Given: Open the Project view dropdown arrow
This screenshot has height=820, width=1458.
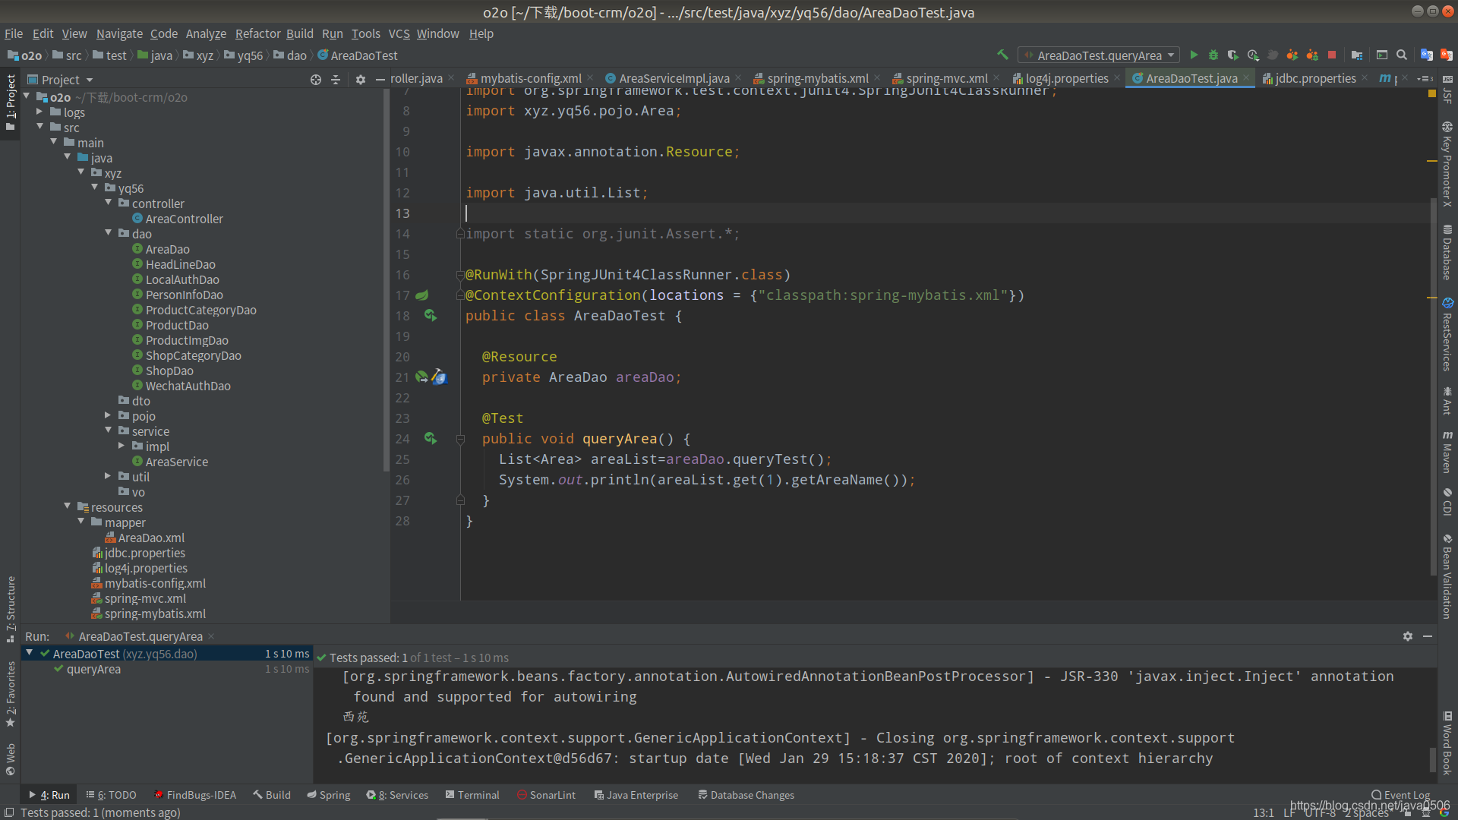Looking at the screenshot, I should coord(90,80).
